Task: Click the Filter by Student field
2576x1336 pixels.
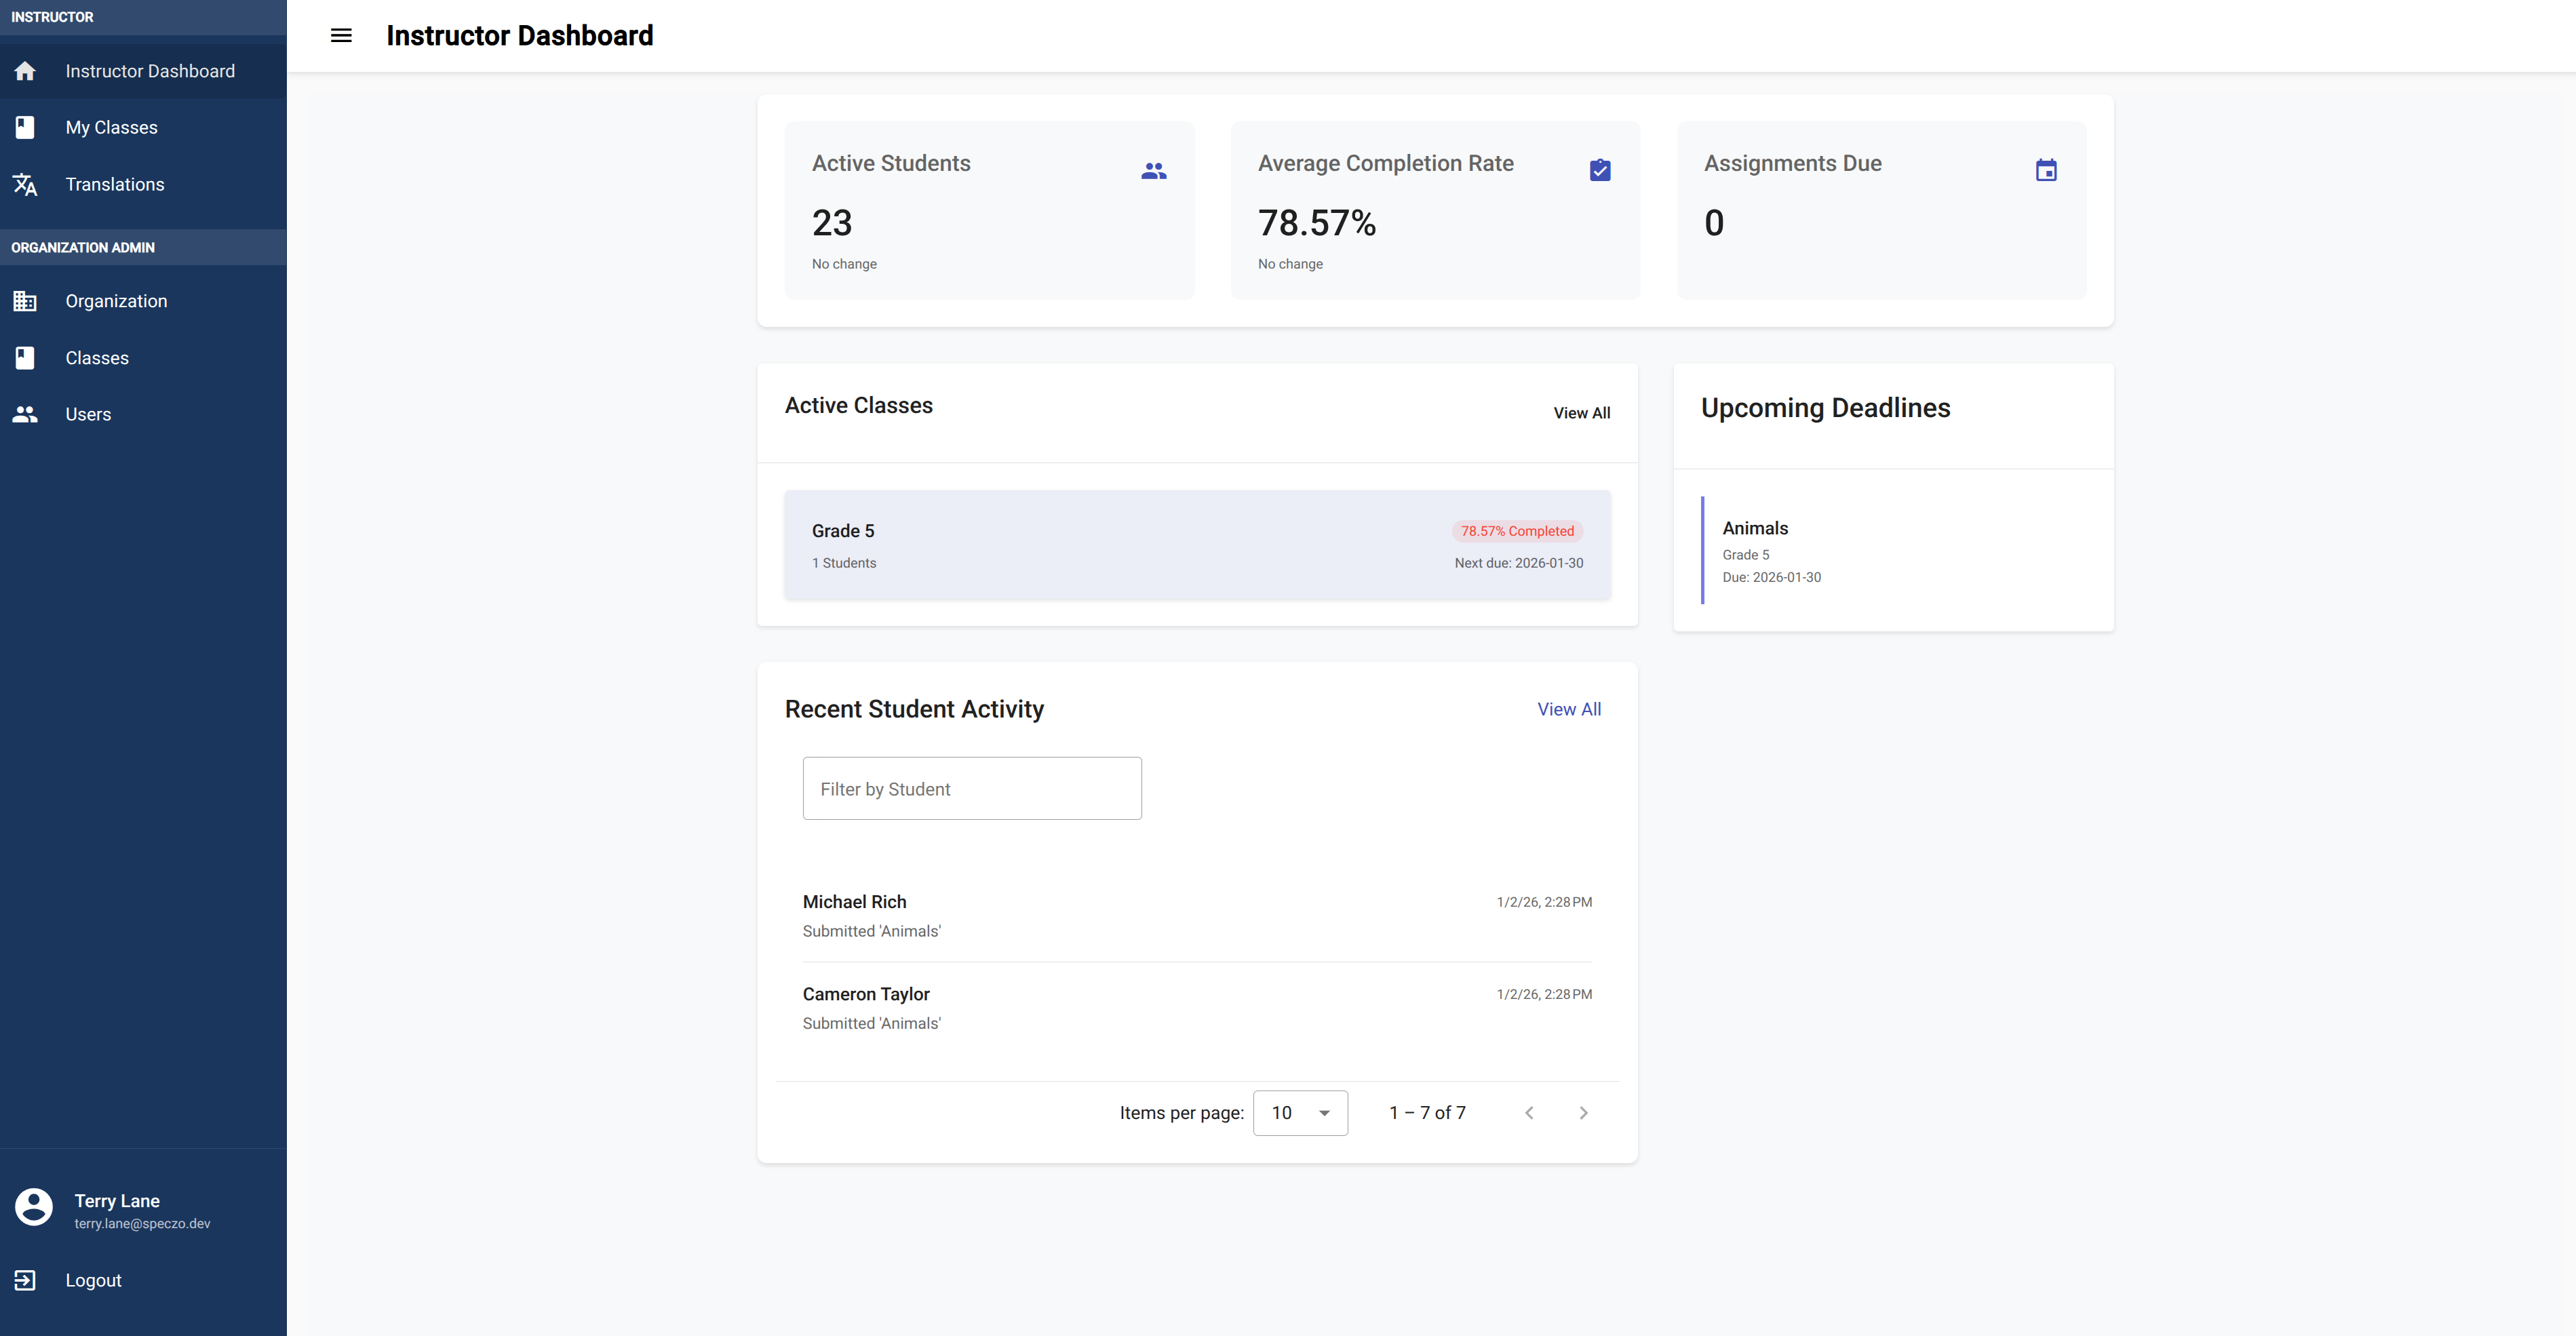Action: [x=971, y=788]
